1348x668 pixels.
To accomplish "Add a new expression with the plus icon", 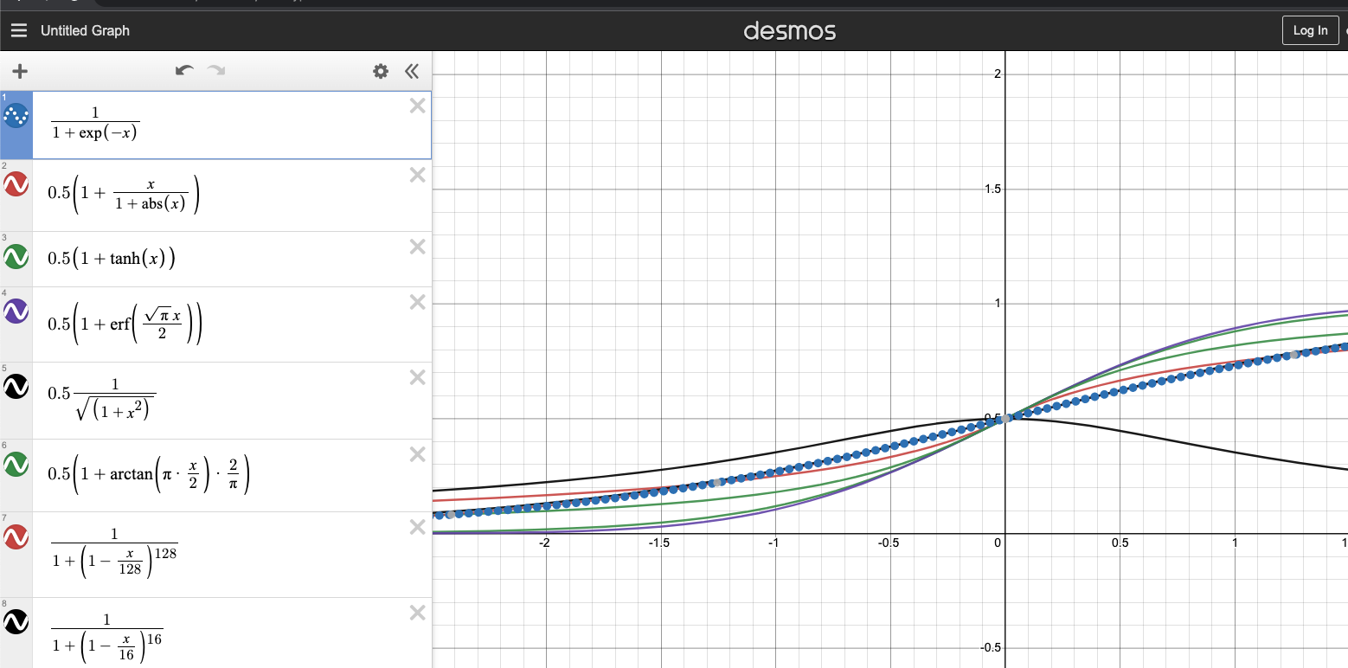I will (x=19, y=71).
